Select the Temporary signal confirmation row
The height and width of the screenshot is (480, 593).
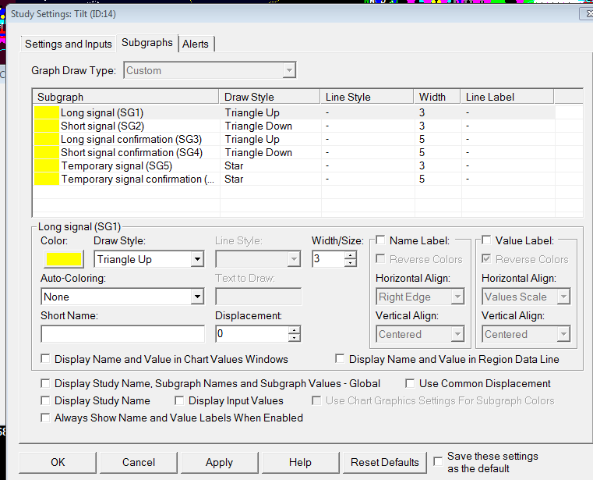pos(294,179)
